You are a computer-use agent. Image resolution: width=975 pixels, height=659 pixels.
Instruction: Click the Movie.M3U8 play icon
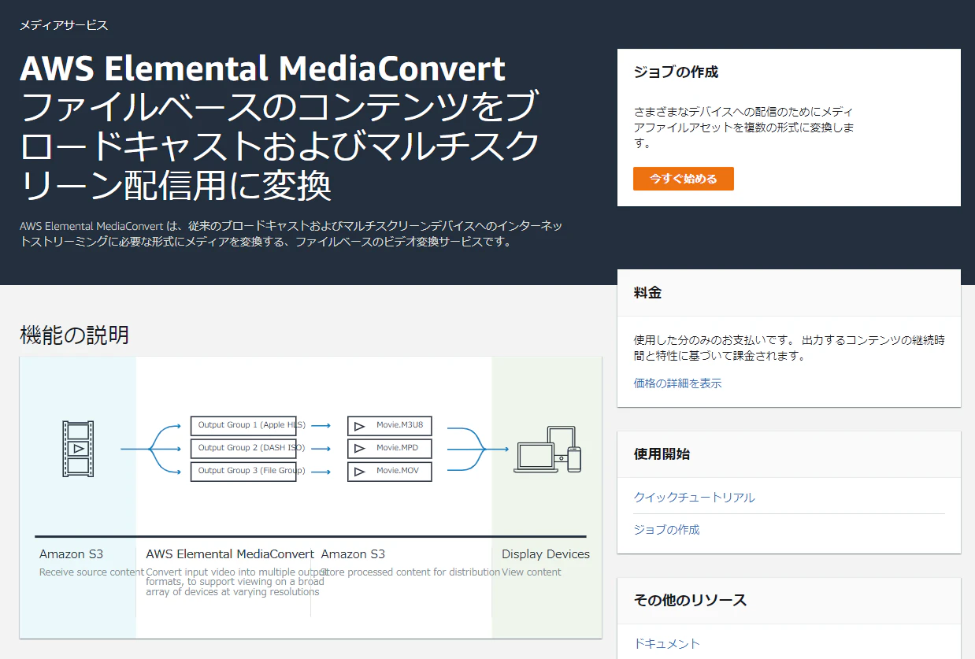[359, 426]
